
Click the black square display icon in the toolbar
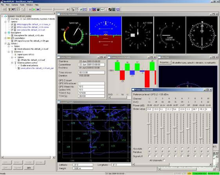pos(98,9)
